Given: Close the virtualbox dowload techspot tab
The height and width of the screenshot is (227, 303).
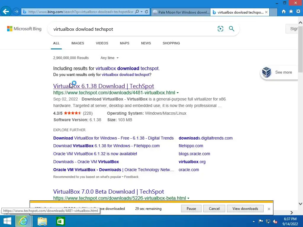Looking at the screenshot, I should coord(266,12).
